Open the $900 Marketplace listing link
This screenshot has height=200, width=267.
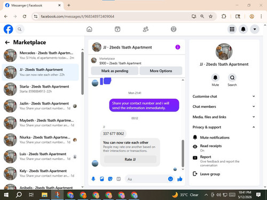[x=120, y=63]
